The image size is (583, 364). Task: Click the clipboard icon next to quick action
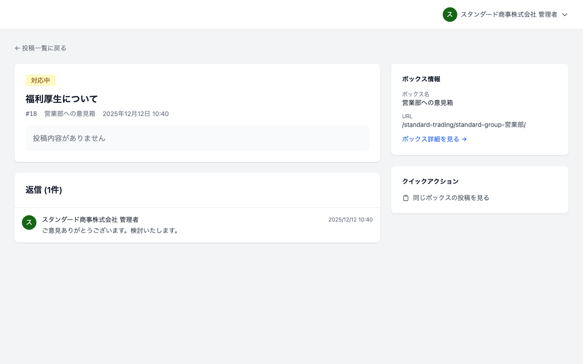click(x=405, y=197)
